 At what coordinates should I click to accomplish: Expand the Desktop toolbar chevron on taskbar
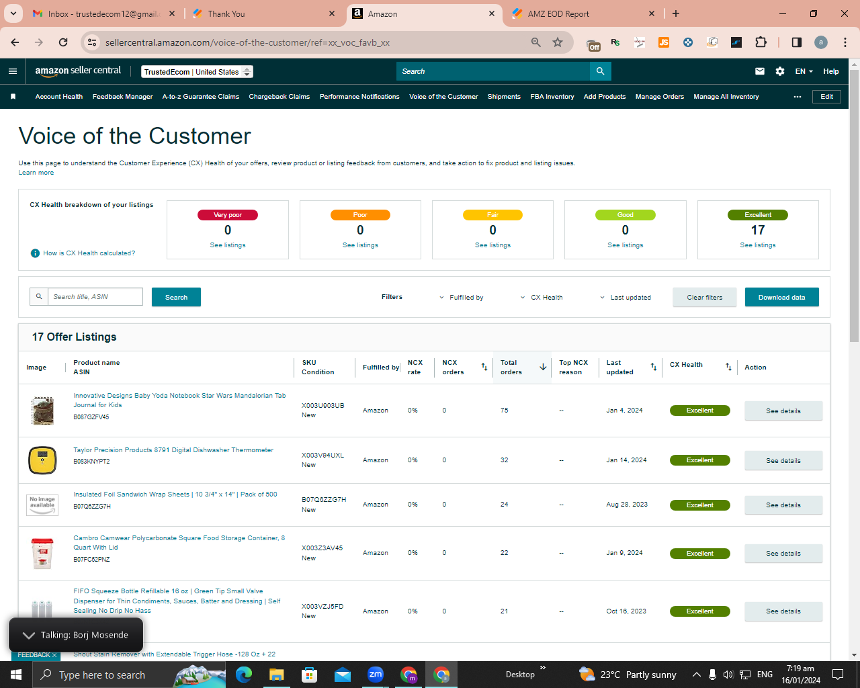(x=543, y=668)
